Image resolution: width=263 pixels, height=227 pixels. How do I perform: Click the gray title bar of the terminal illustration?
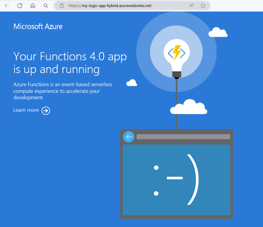click(x=183, y=136)
